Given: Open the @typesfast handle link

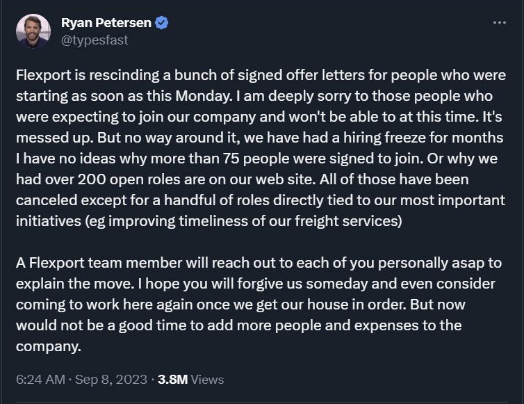Looking at the screenshot, I should [x=95, y=40].
